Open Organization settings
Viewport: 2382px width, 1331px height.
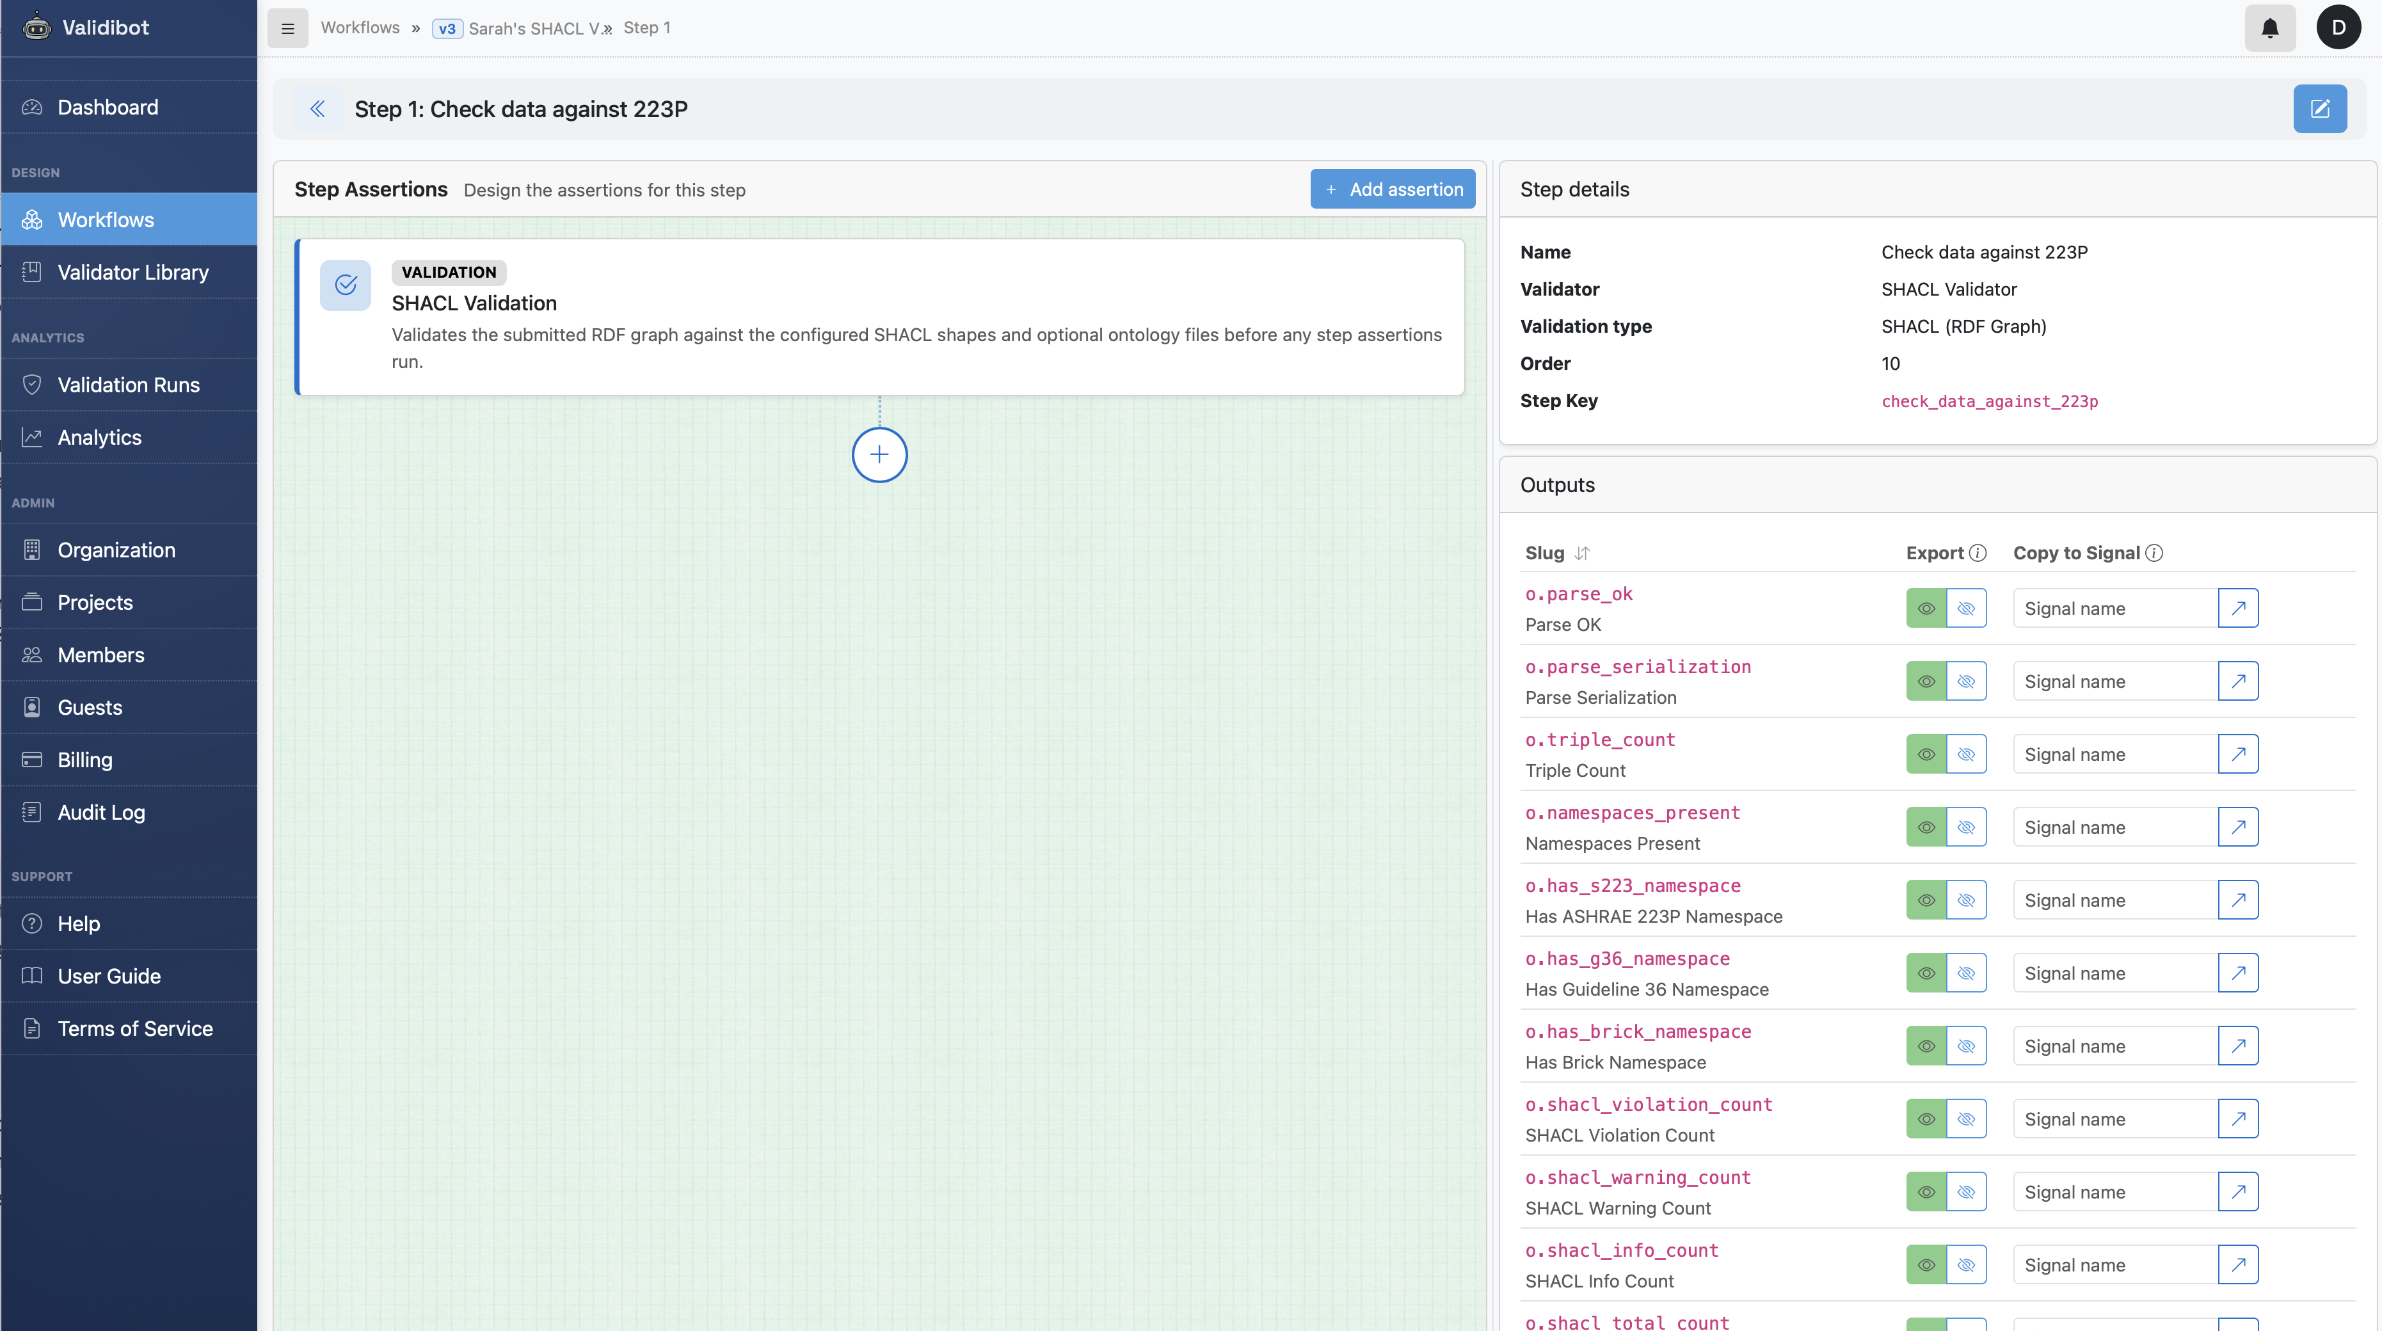(129, 551)
